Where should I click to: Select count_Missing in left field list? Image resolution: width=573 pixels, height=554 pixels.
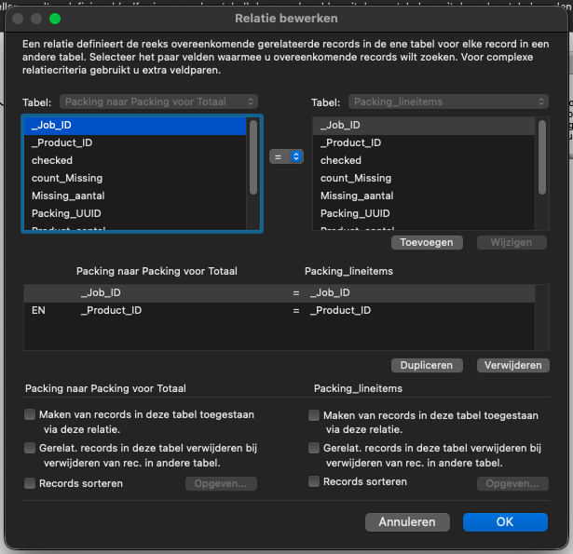[x=65, y=178]
